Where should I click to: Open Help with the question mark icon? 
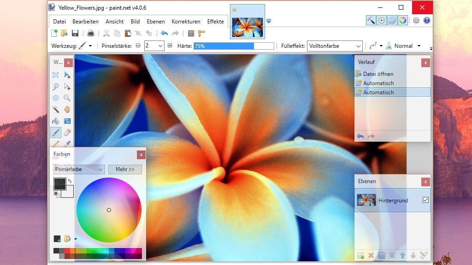[x=426, y=20]
